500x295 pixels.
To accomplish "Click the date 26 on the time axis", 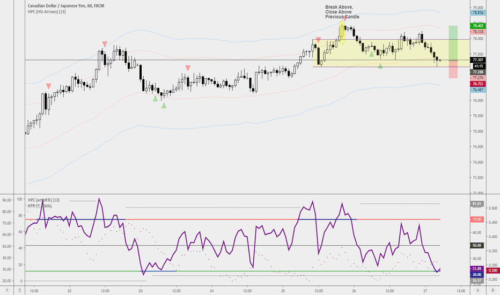I will [x=354, y=291].
